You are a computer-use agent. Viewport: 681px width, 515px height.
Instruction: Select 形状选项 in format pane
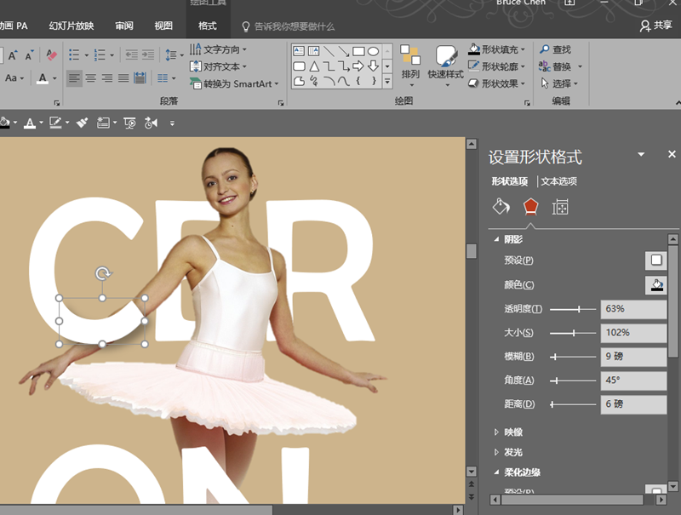[x=510, y=181]
